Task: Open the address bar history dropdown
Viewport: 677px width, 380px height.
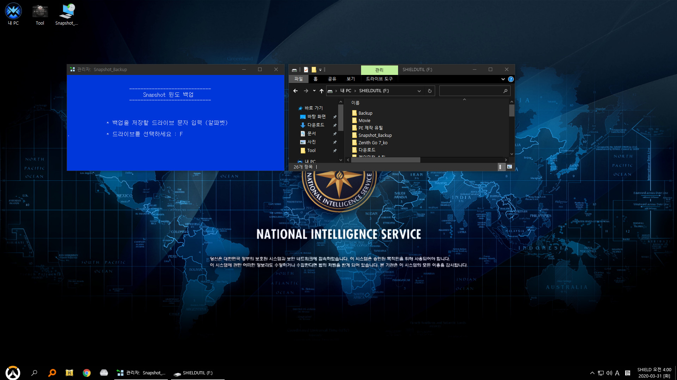Action: point(419,91)
